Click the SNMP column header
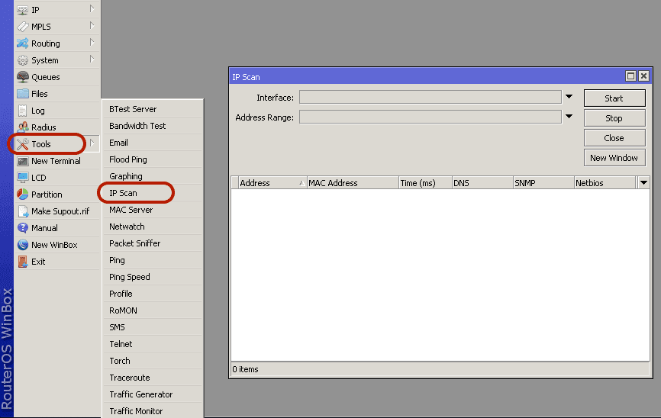This screenshot has height=418, width=661. 543,183
